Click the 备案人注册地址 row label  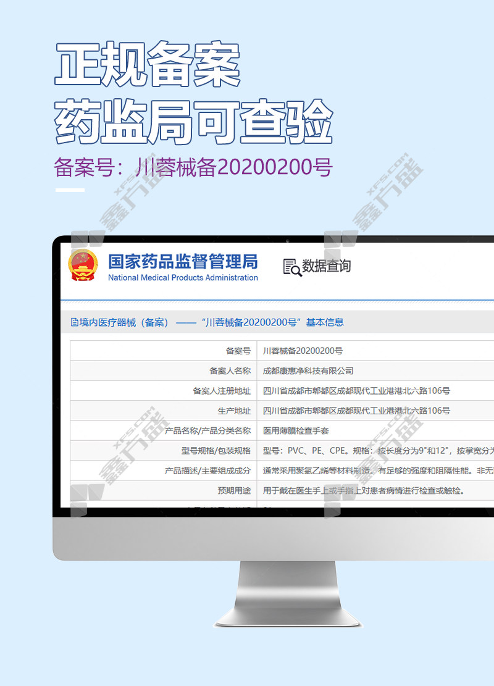pyautogui.click(x=222, y=391)
